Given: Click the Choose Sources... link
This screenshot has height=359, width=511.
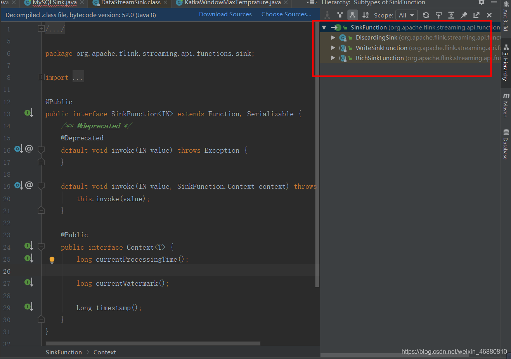Looking at the screenshot, I should click(286, 14).
